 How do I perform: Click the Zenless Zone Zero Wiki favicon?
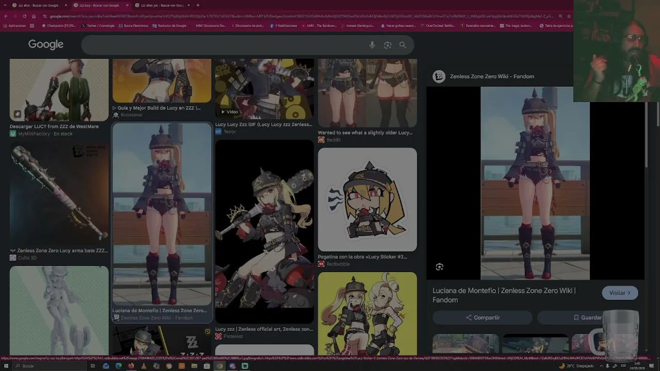[x=439, y=77]
